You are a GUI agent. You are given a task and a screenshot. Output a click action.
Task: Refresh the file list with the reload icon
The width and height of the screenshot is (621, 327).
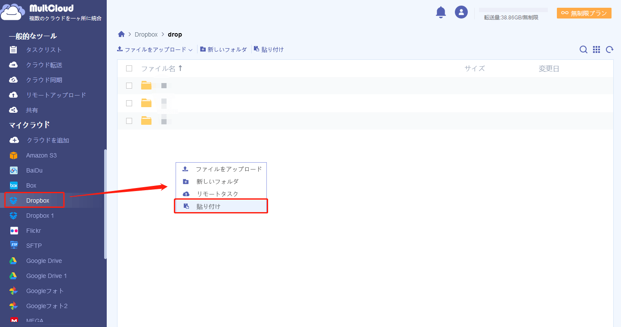pos(609,49)
